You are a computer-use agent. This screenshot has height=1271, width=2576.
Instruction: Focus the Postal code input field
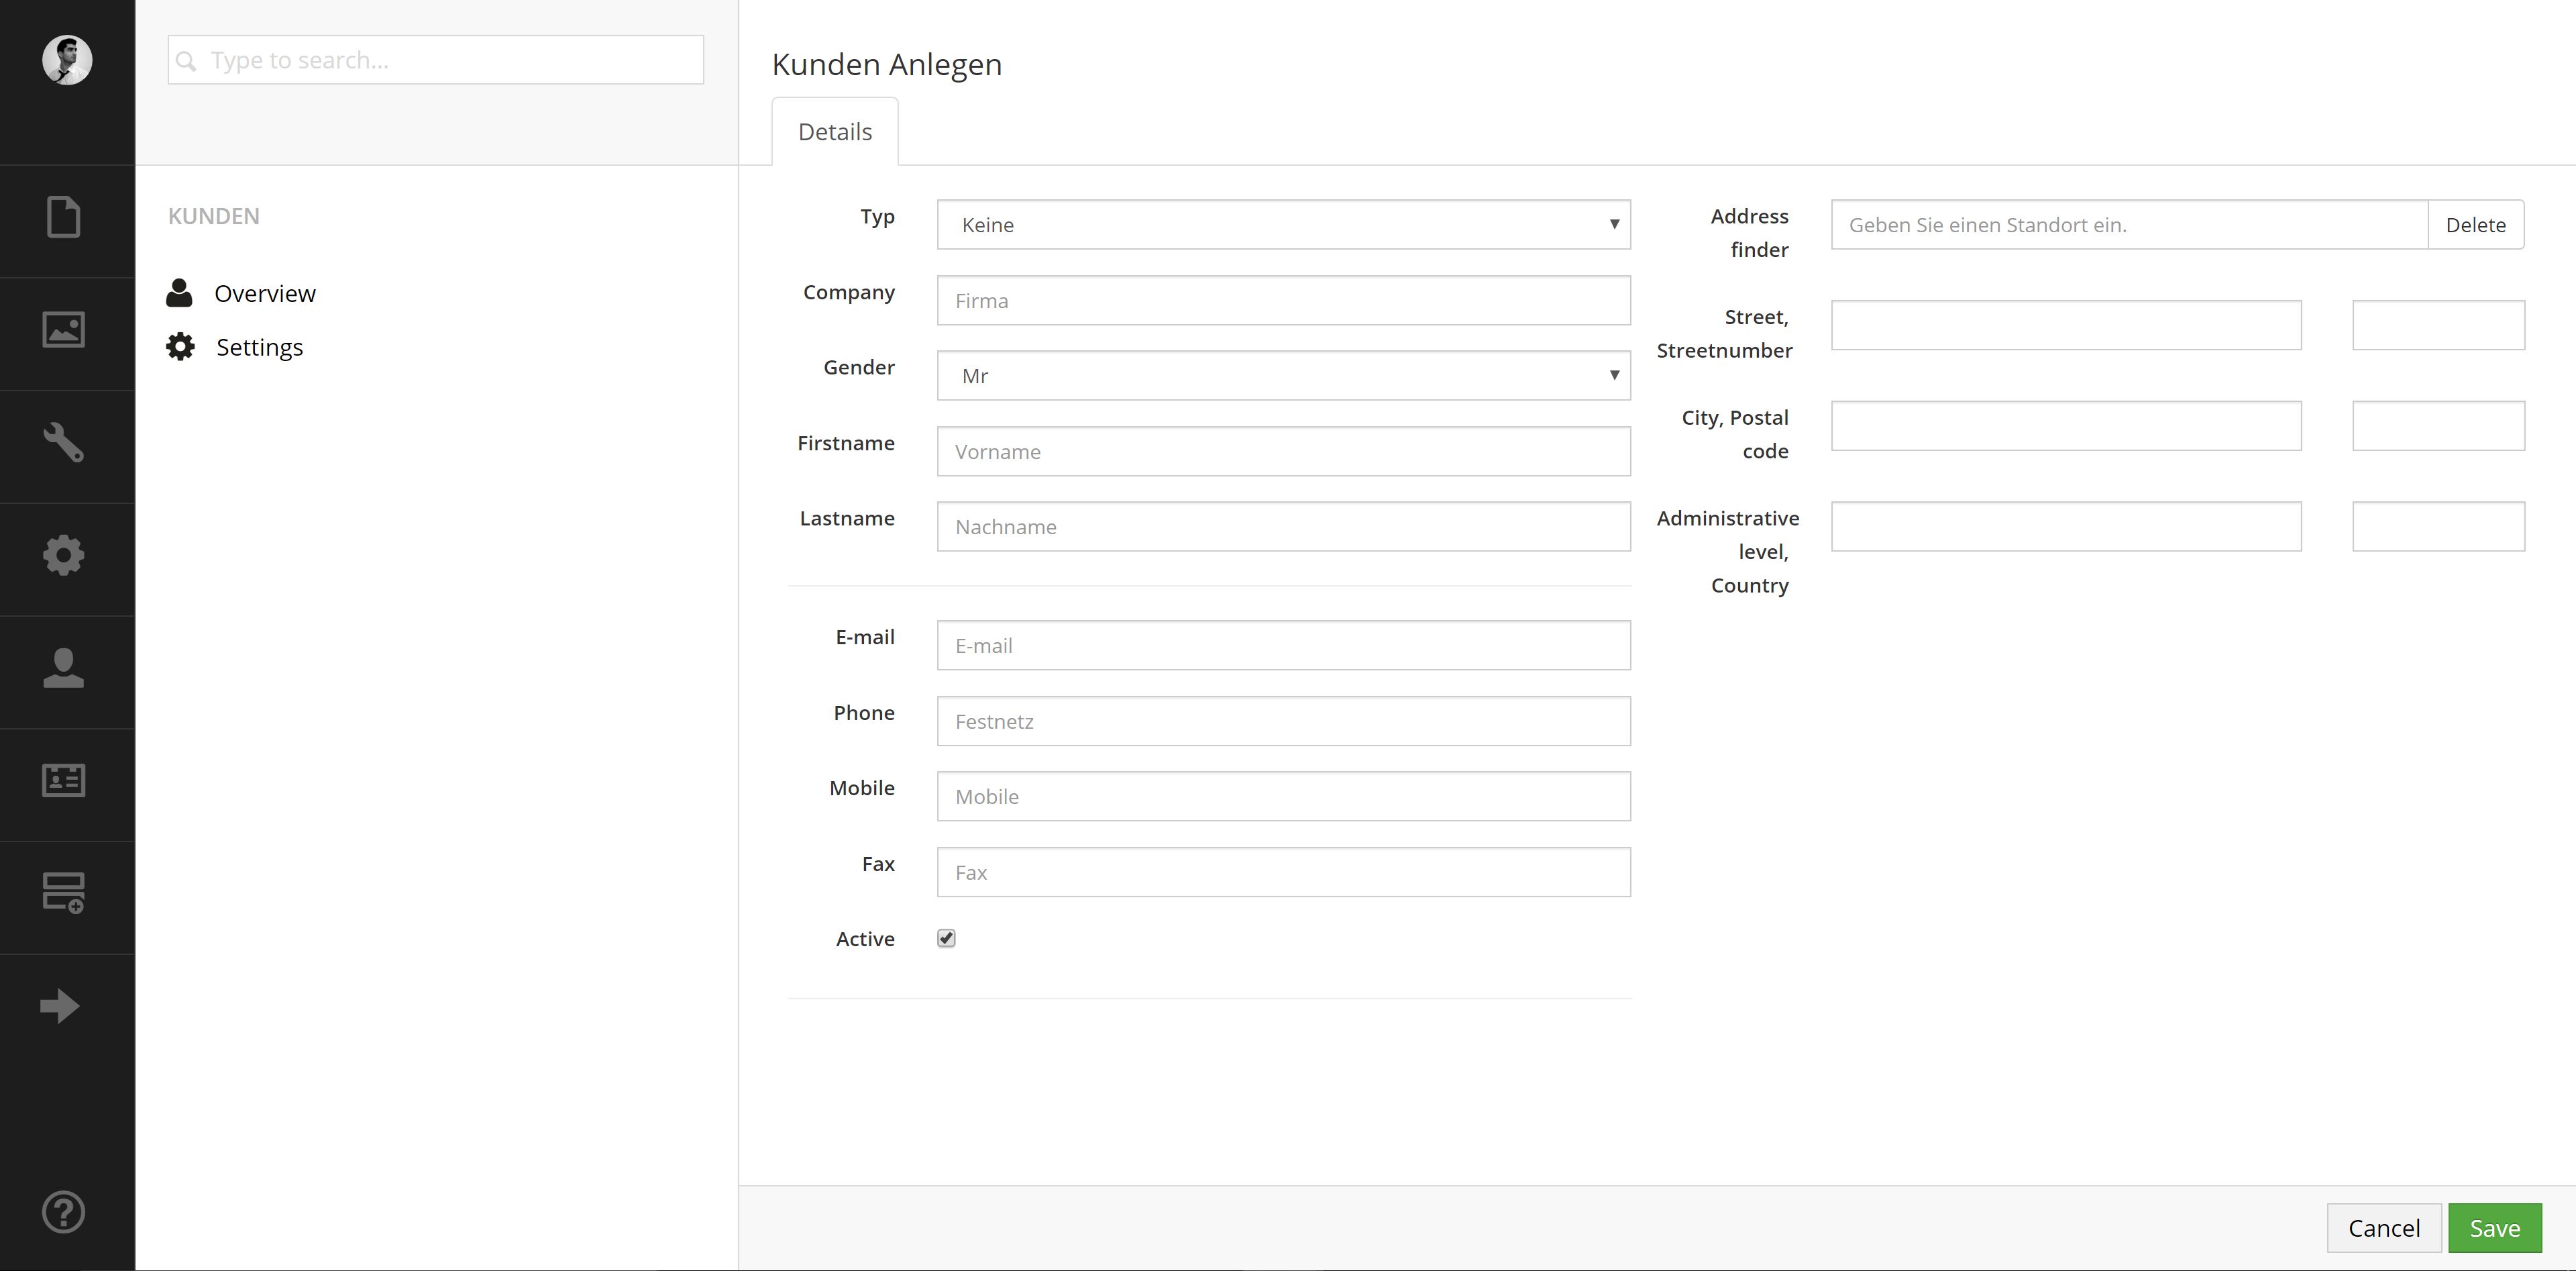pos(2438,426)
